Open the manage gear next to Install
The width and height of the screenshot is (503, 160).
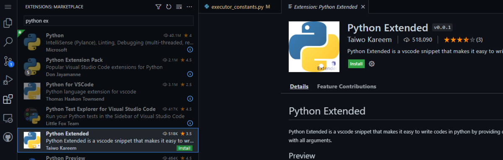[371, 64]
